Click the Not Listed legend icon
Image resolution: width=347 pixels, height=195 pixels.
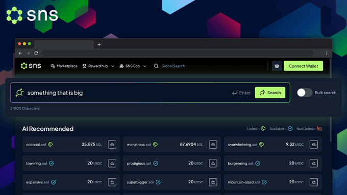click(319, 128)
